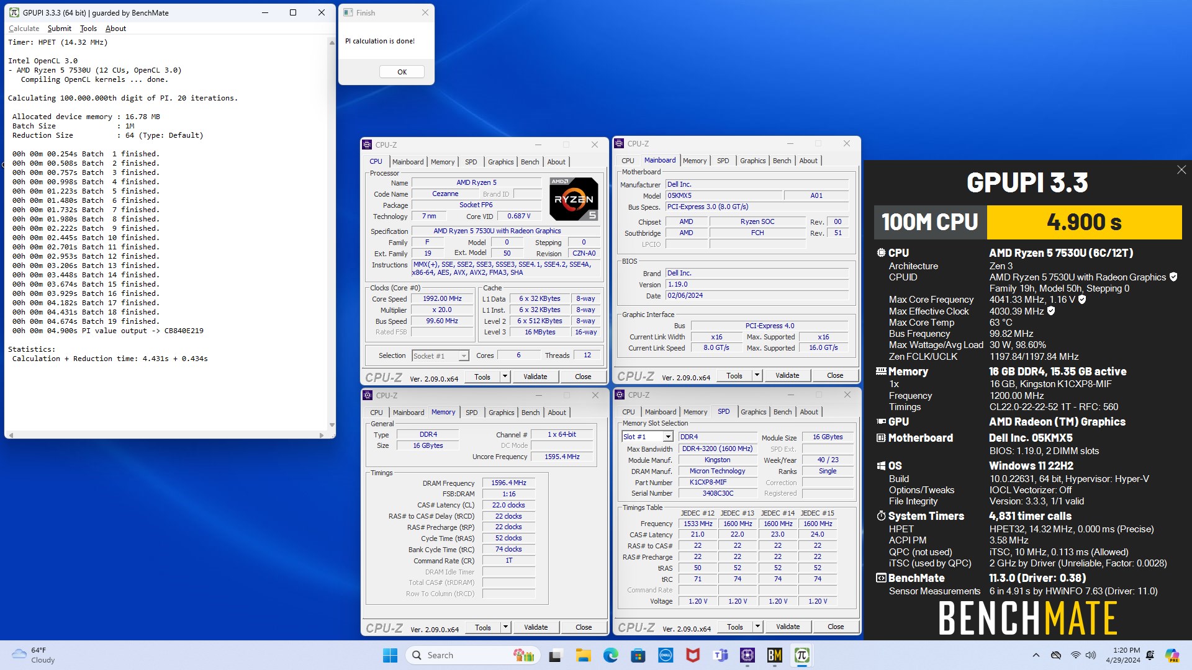Click the PI value output line CB840E219

coord(108,331)
